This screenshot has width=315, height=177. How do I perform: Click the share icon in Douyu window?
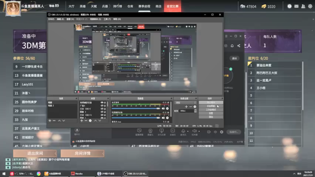coord(239,46)
